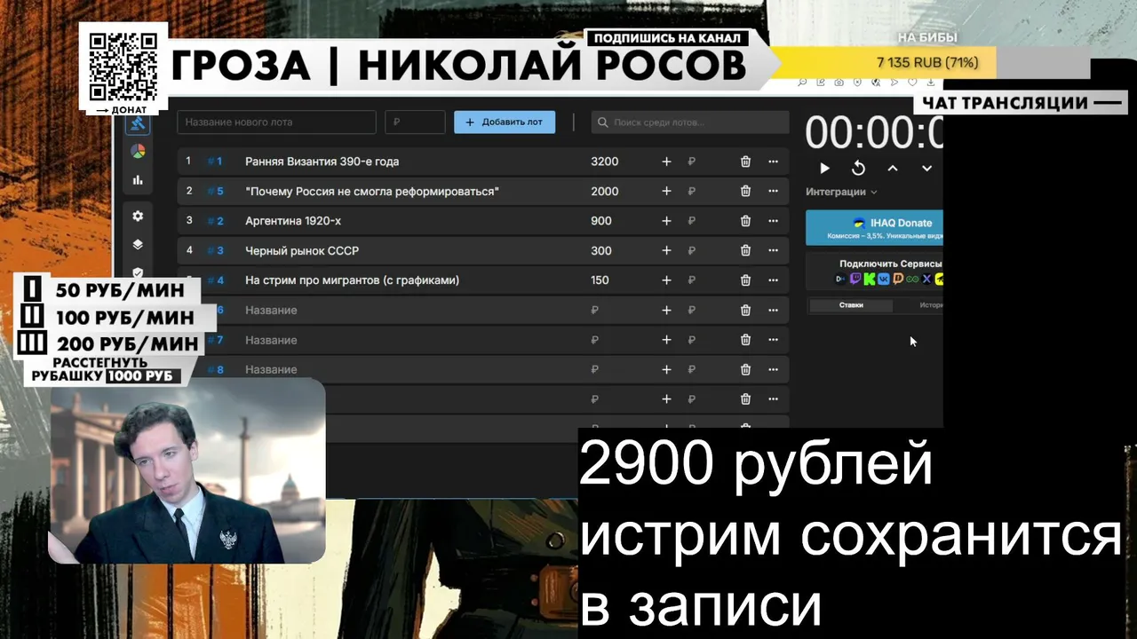Delete the Аргентина 1920-х lot
The height and width of the screenshot is (639, 1137).
[x=745, y=221]
